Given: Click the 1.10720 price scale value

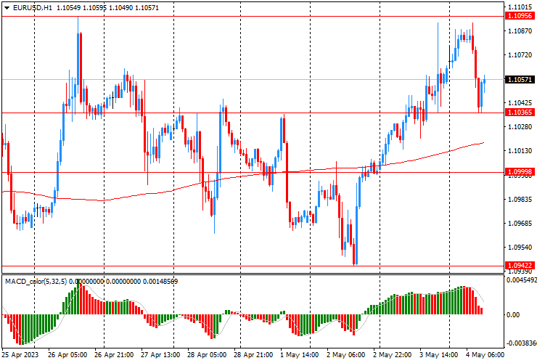Looking at the screenshot, I should pos(520,55).
